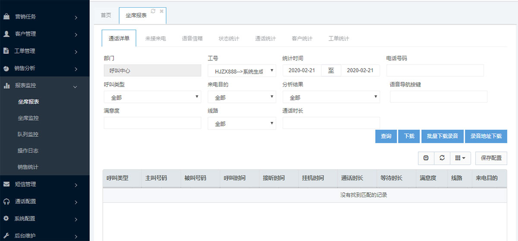Select the 客户统计 tab
The image size is (518, 241).
pyautogui.click(x=302, y=38)
